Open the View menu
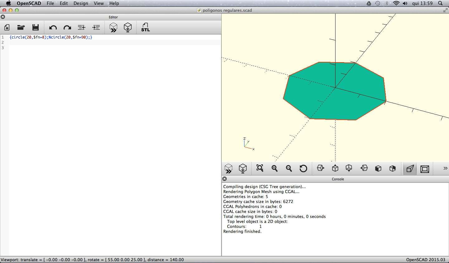The height and width of the screenshot is (263, 449). 99,3
